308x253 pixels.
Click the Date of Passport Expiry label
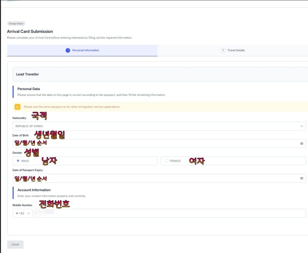click(27, 170)
